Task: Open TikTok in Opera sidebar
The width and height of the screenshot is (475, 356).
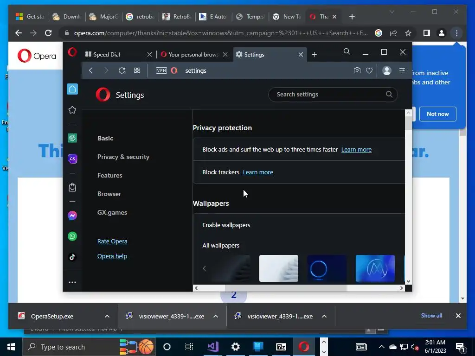Action: click(x=72, y=257)
